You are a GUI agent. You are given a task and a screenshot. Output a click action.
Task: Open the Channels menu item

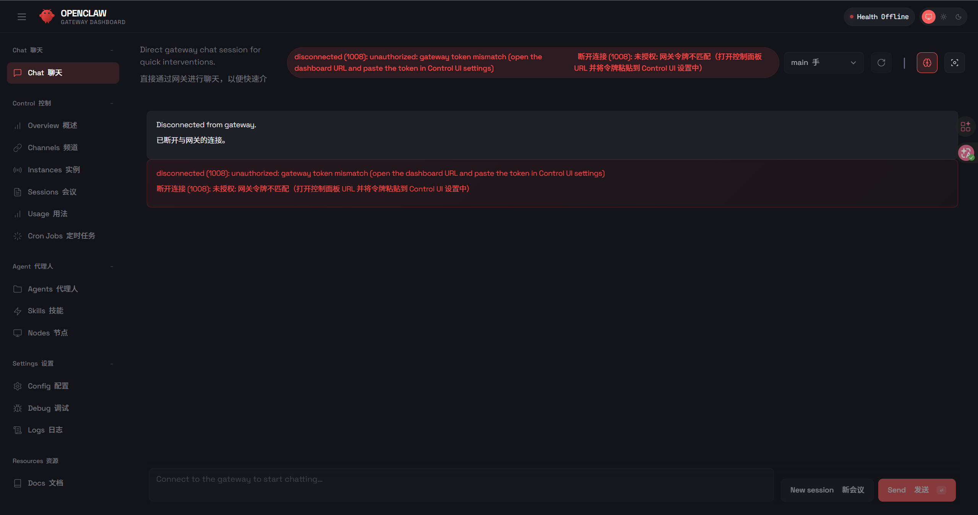pos(53,148)
